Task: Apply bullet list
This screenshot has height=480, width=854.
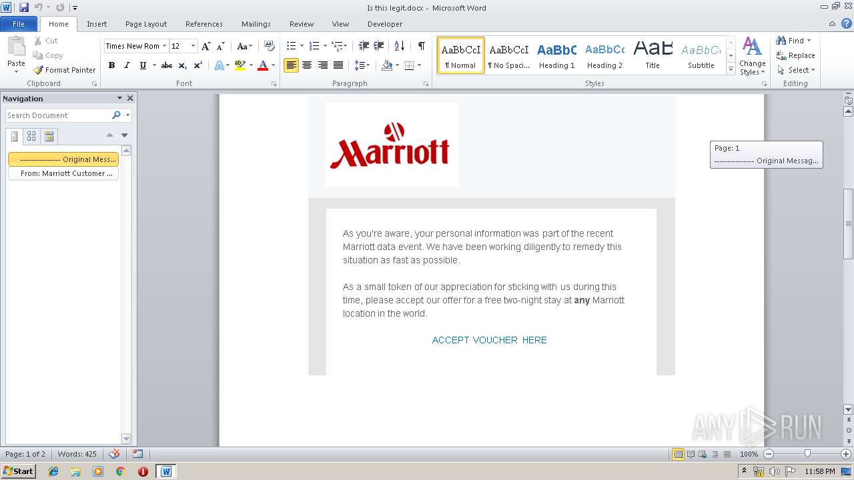Action: click(x=291, y=46)
